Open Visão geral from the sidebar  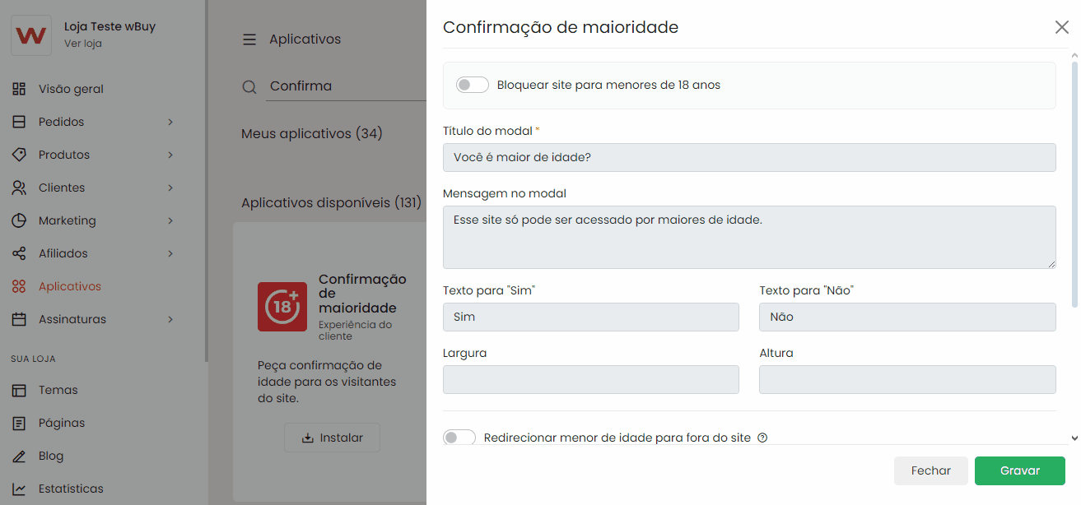click(x=71, y=89)
